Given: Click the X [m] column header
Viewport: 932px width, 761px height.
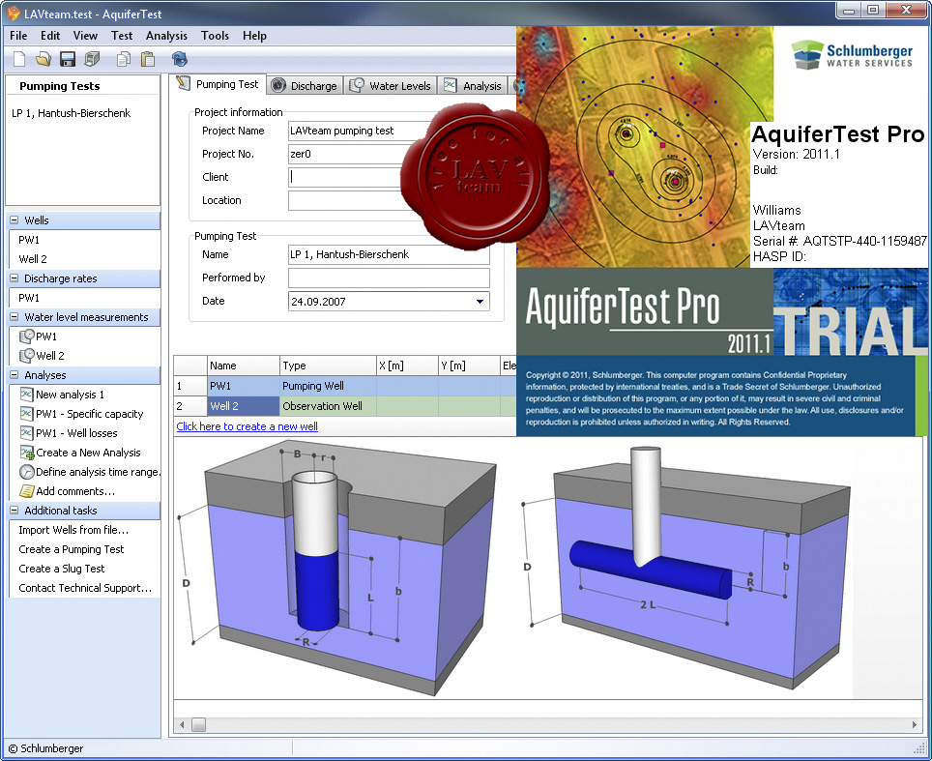Looking at the screenshot, I should pyautogui.click(x=407, y=366).
